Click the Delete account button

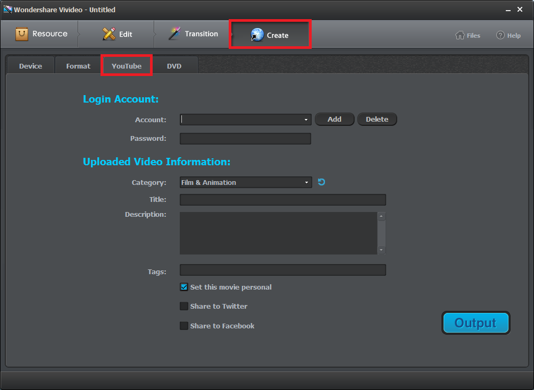pos(377,119)
